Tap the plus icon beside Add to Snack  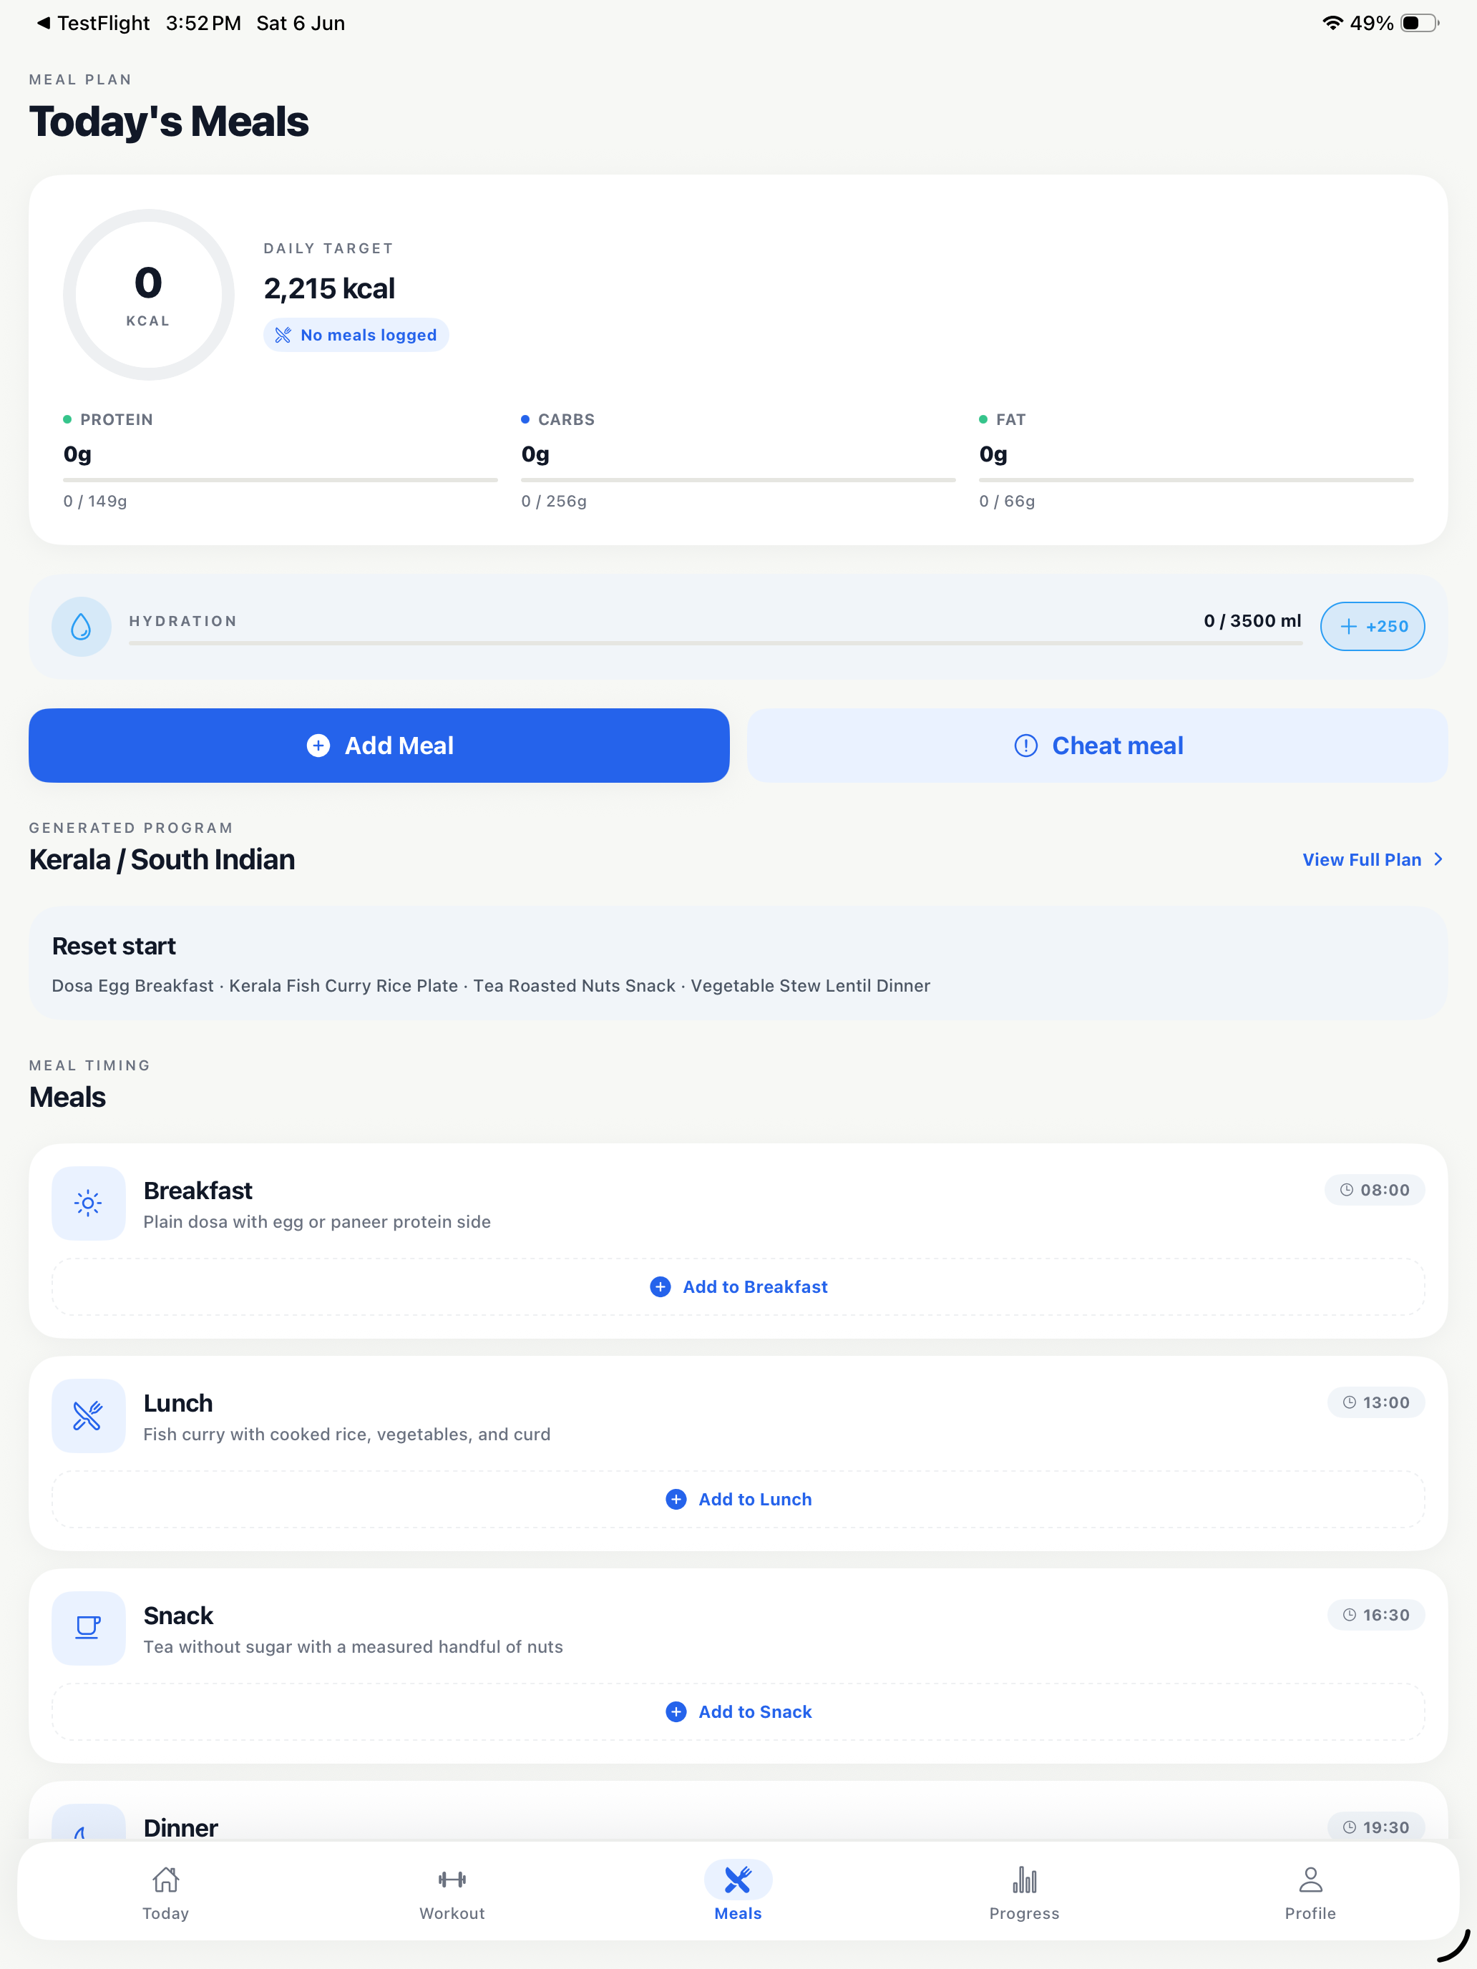click(x=676, y=1713)
